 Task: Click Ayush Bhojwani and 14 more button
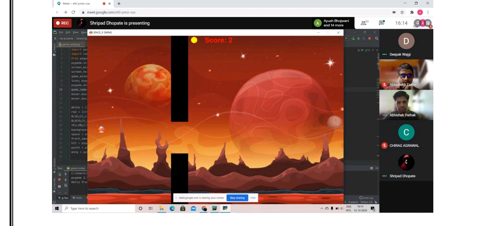332,23
